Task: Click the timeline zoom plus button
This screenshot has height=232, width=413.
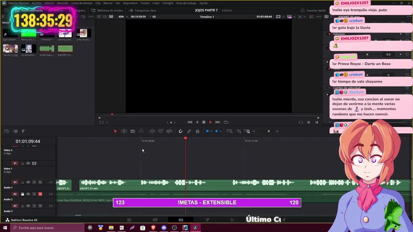Action: point(277,131)
